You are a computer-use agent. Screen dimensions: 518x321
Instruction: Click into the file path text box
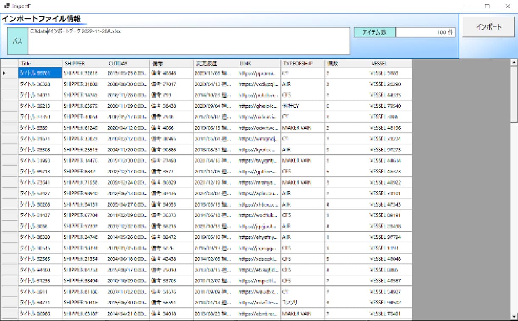pyautogui.click(x=189, y=41)
